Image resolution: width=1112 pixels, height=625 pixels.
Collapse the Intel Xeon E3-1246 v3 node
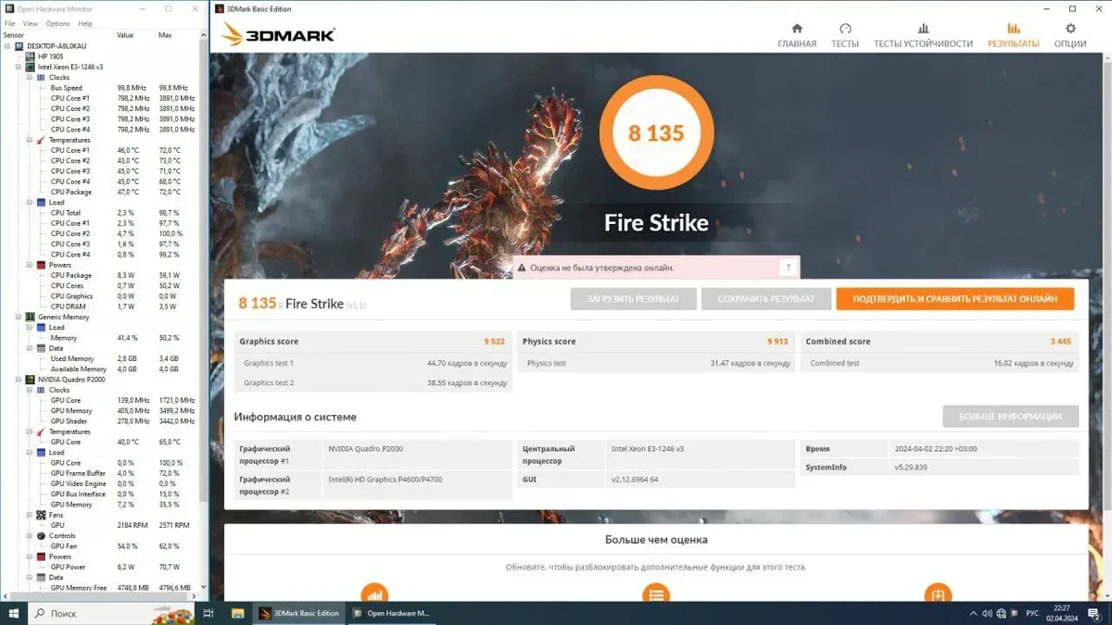pyautogui.click(x=19, y=67)
